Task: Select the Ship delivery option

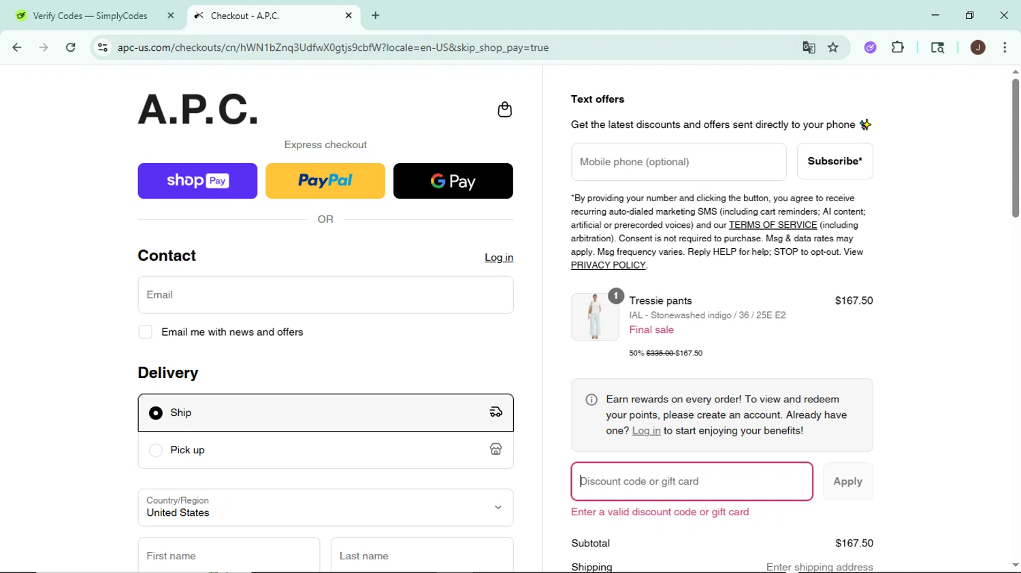Action: pos(325,413)
